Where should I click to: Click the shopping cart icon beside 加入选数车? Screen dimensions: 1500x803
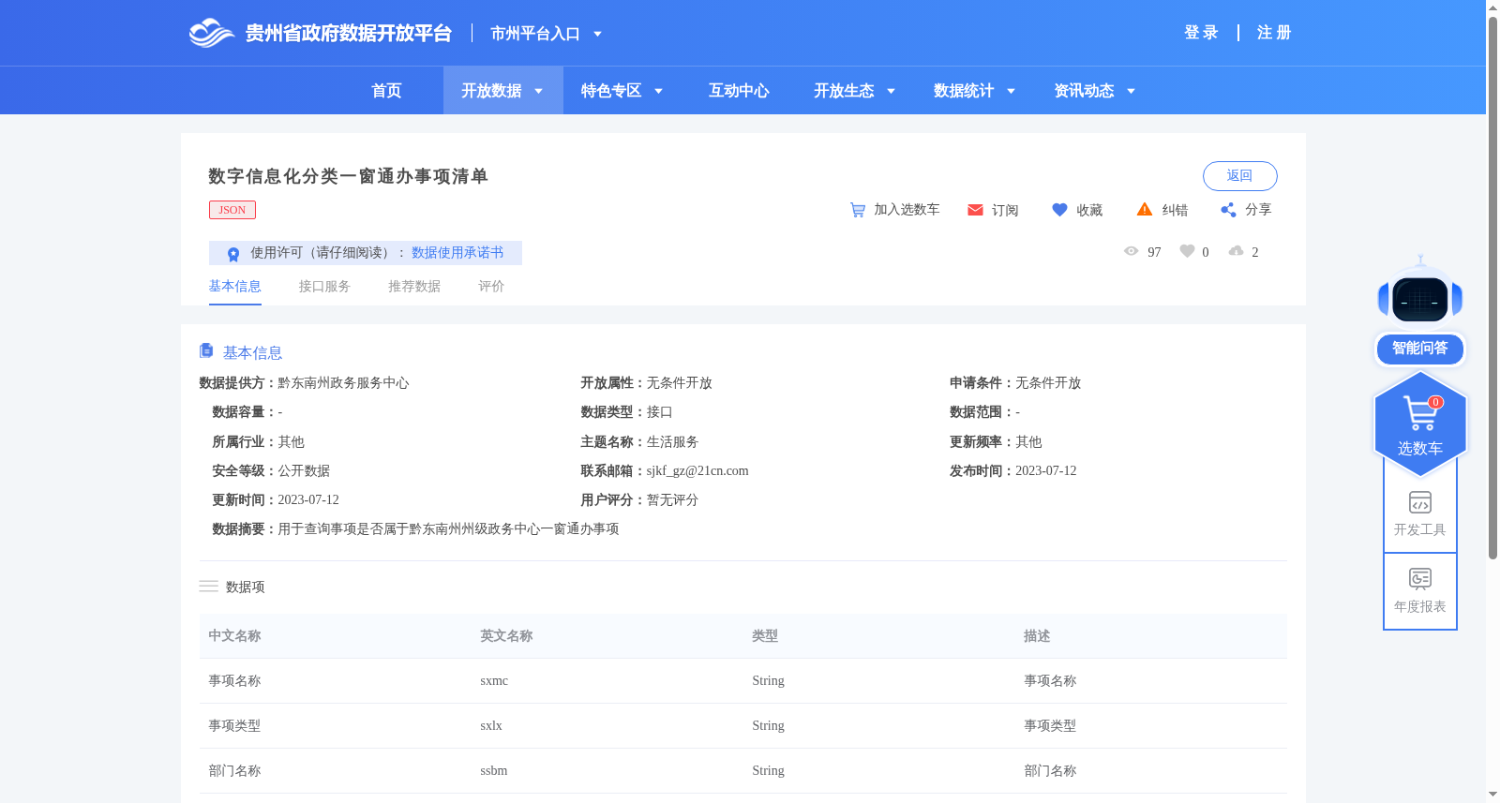pyautogui.click(x=858, y=210)
